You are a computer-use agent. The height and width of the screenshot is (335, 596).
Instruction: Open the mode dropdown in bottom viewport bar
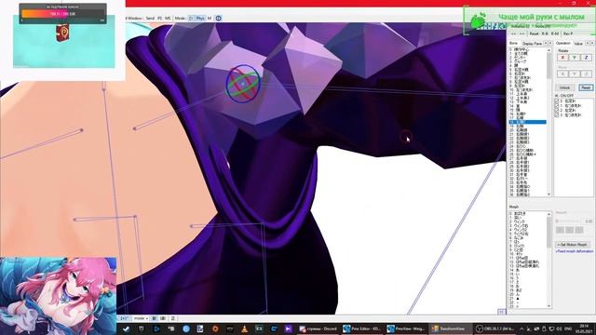(x=141, y=318)
